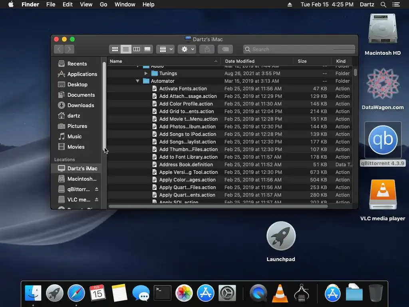This screenshot has width=409, height=307.
Task: Sort by the Kind column
Action: point(342,61)
